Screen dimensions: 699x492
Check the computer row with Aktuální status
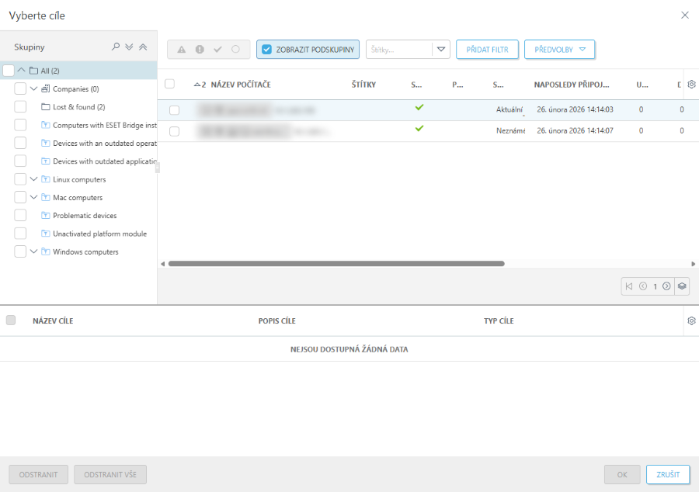(x=174, y=110)
